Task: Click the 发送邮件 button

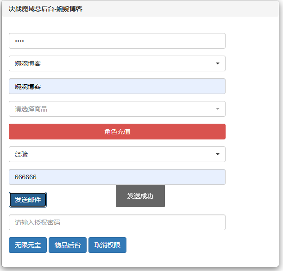Action: point(28,200)
